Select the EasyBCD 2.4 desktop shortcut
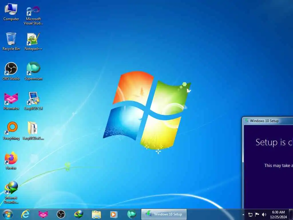 click(33, 101)
